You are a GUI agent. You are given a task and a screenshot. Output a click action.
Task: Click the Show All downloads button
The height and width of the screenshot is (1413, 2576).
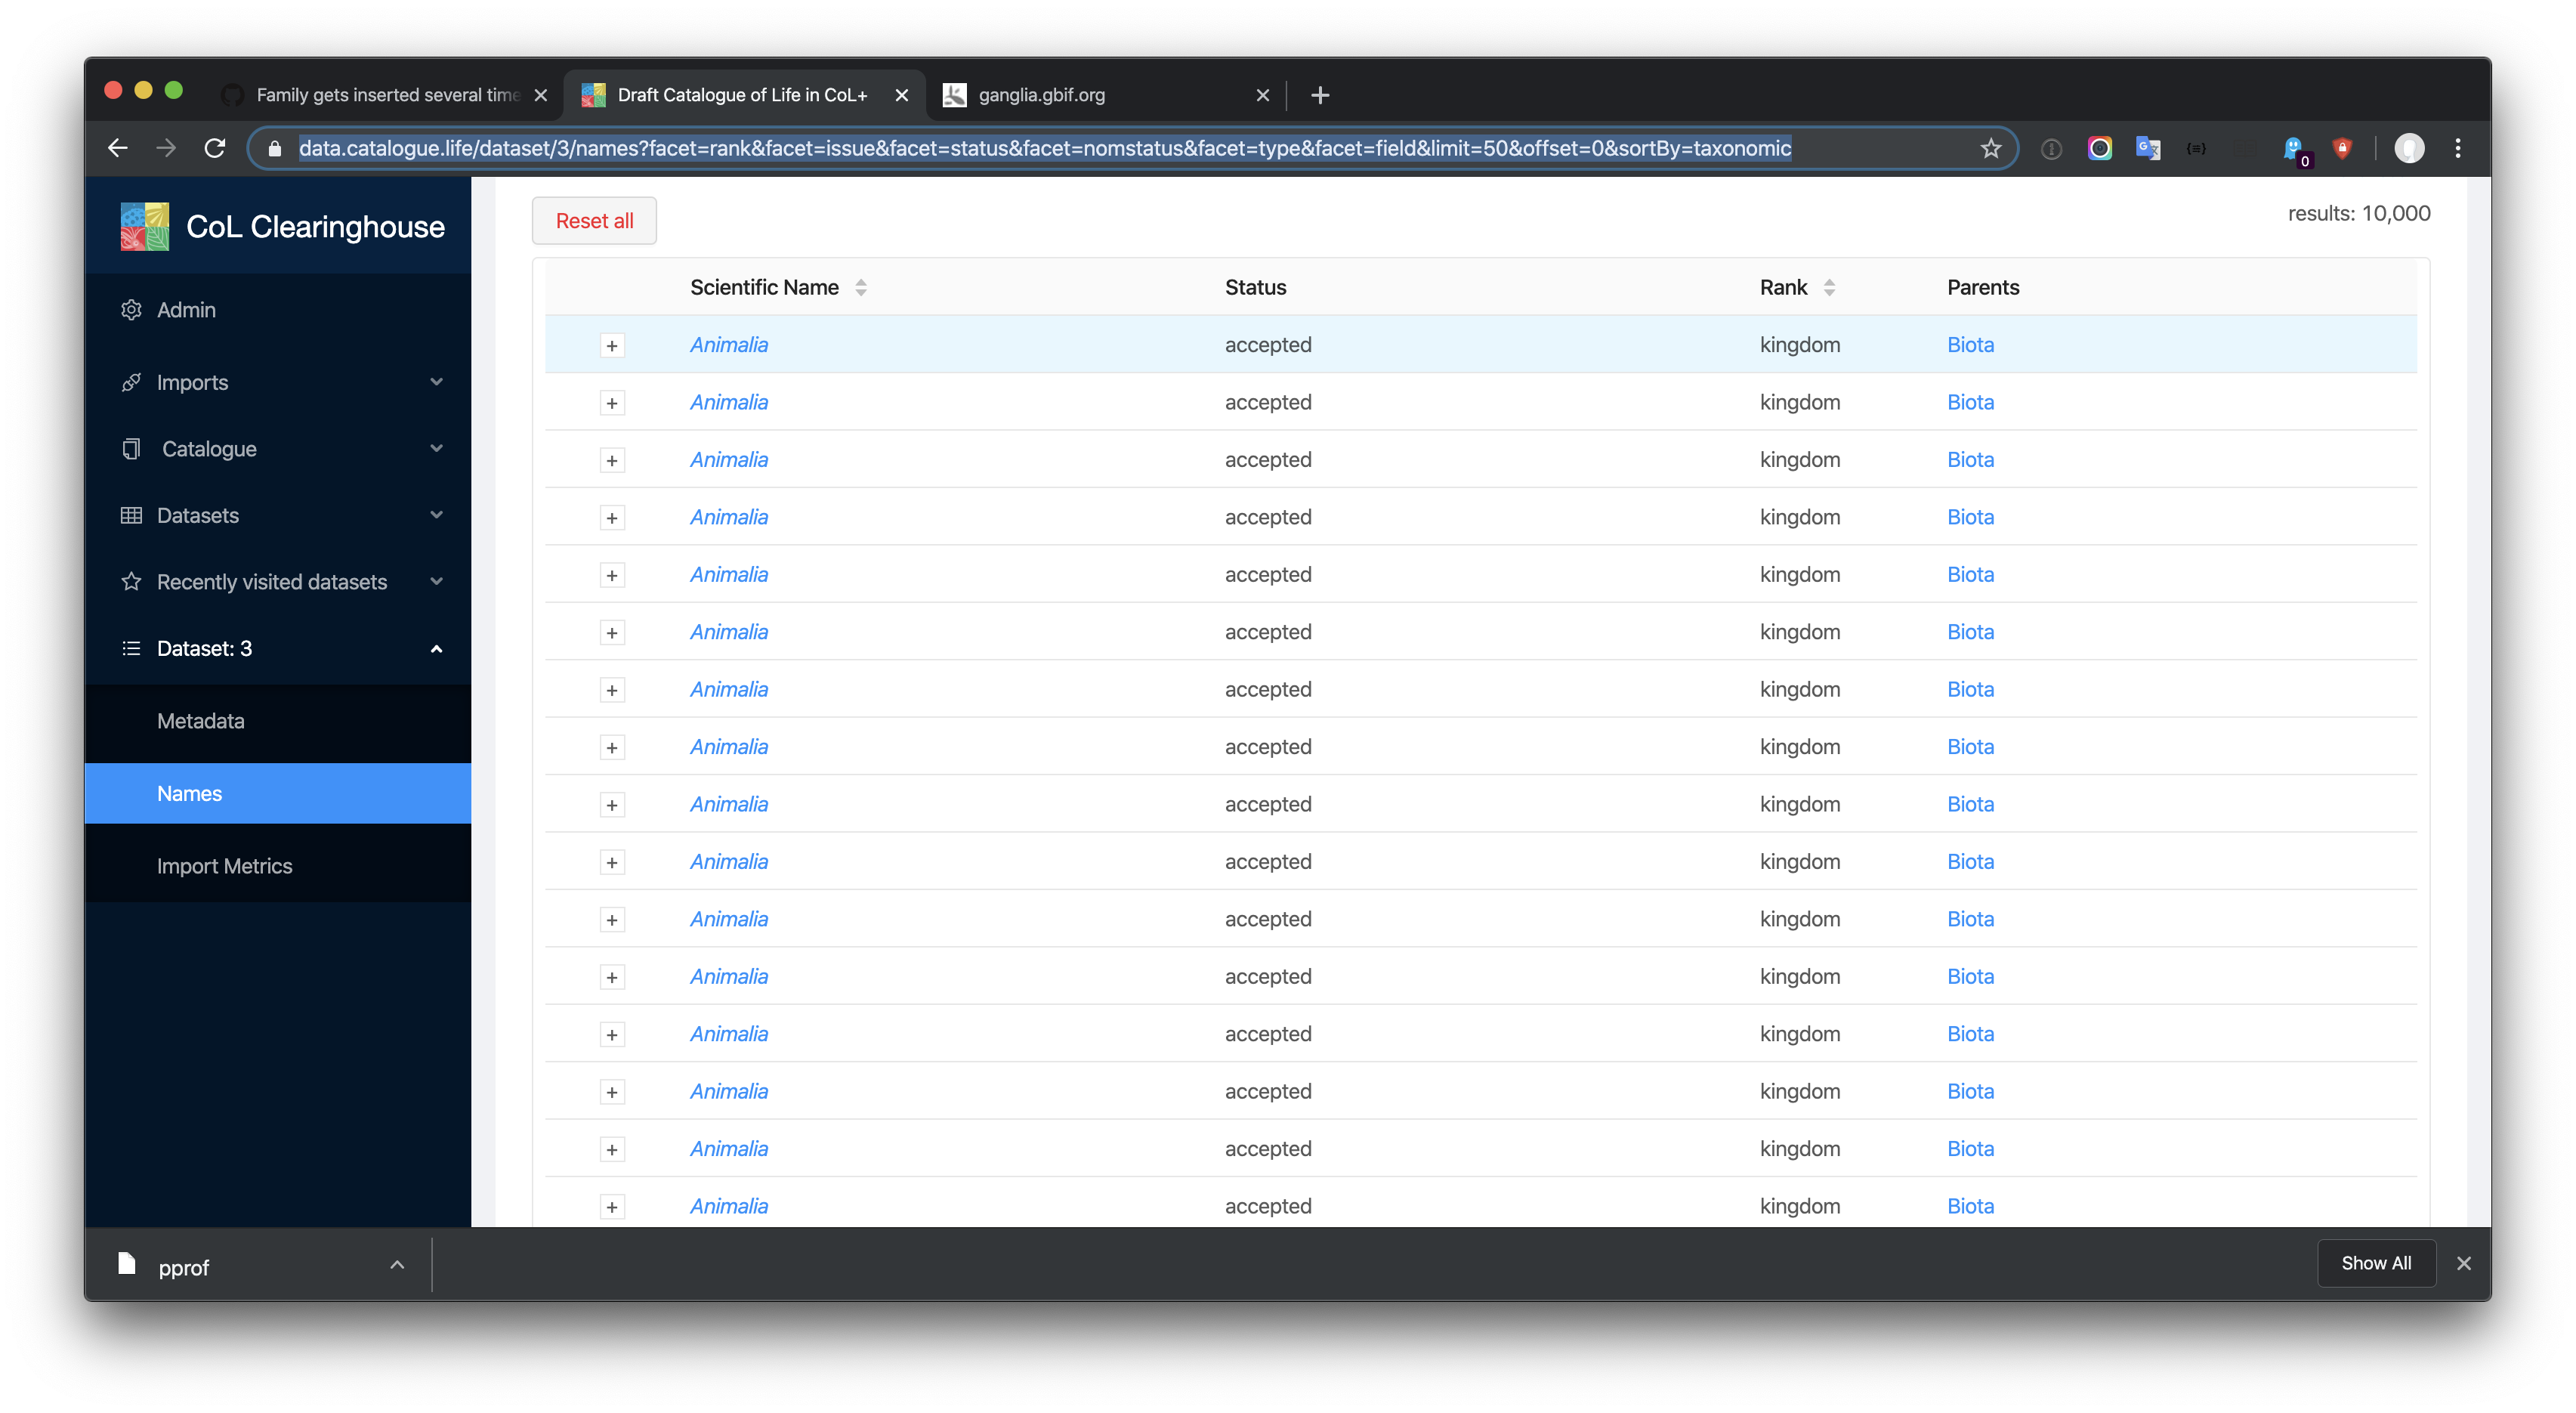coord(2377,1263)
